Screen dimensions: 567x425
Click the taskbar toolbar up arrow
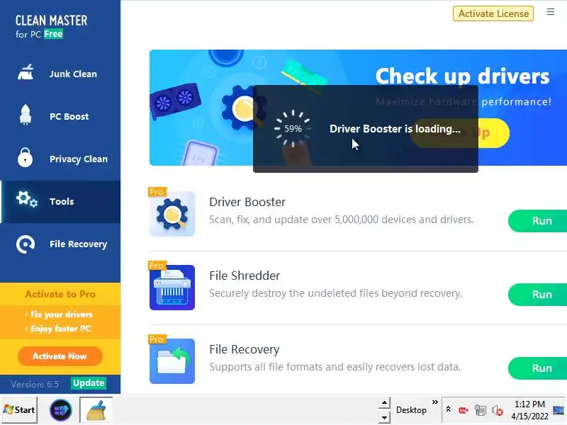click(384, 402)
